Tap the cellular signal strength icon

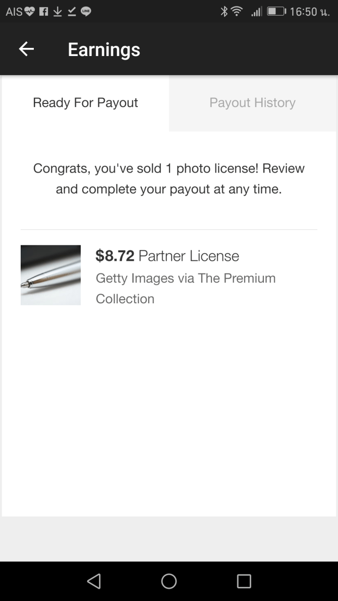pyautogui.click(x=256, y=12)
